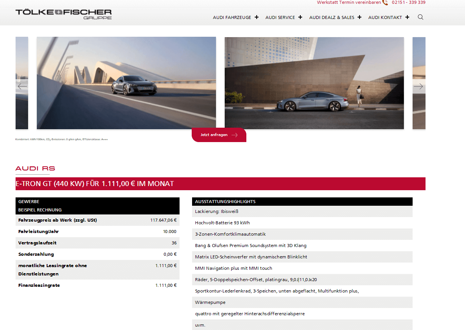The height and width of the screenshot is (330, 465).
Task: Click the AUDI RS heading
Action: 35,169
